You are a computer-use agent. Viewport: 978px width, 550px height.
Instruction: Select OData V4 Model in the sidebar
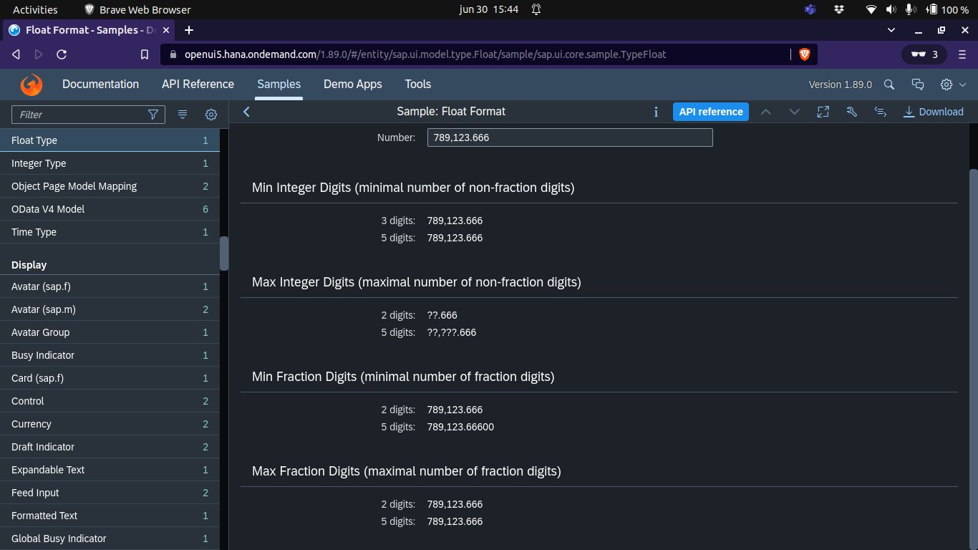tap(107, 208)
